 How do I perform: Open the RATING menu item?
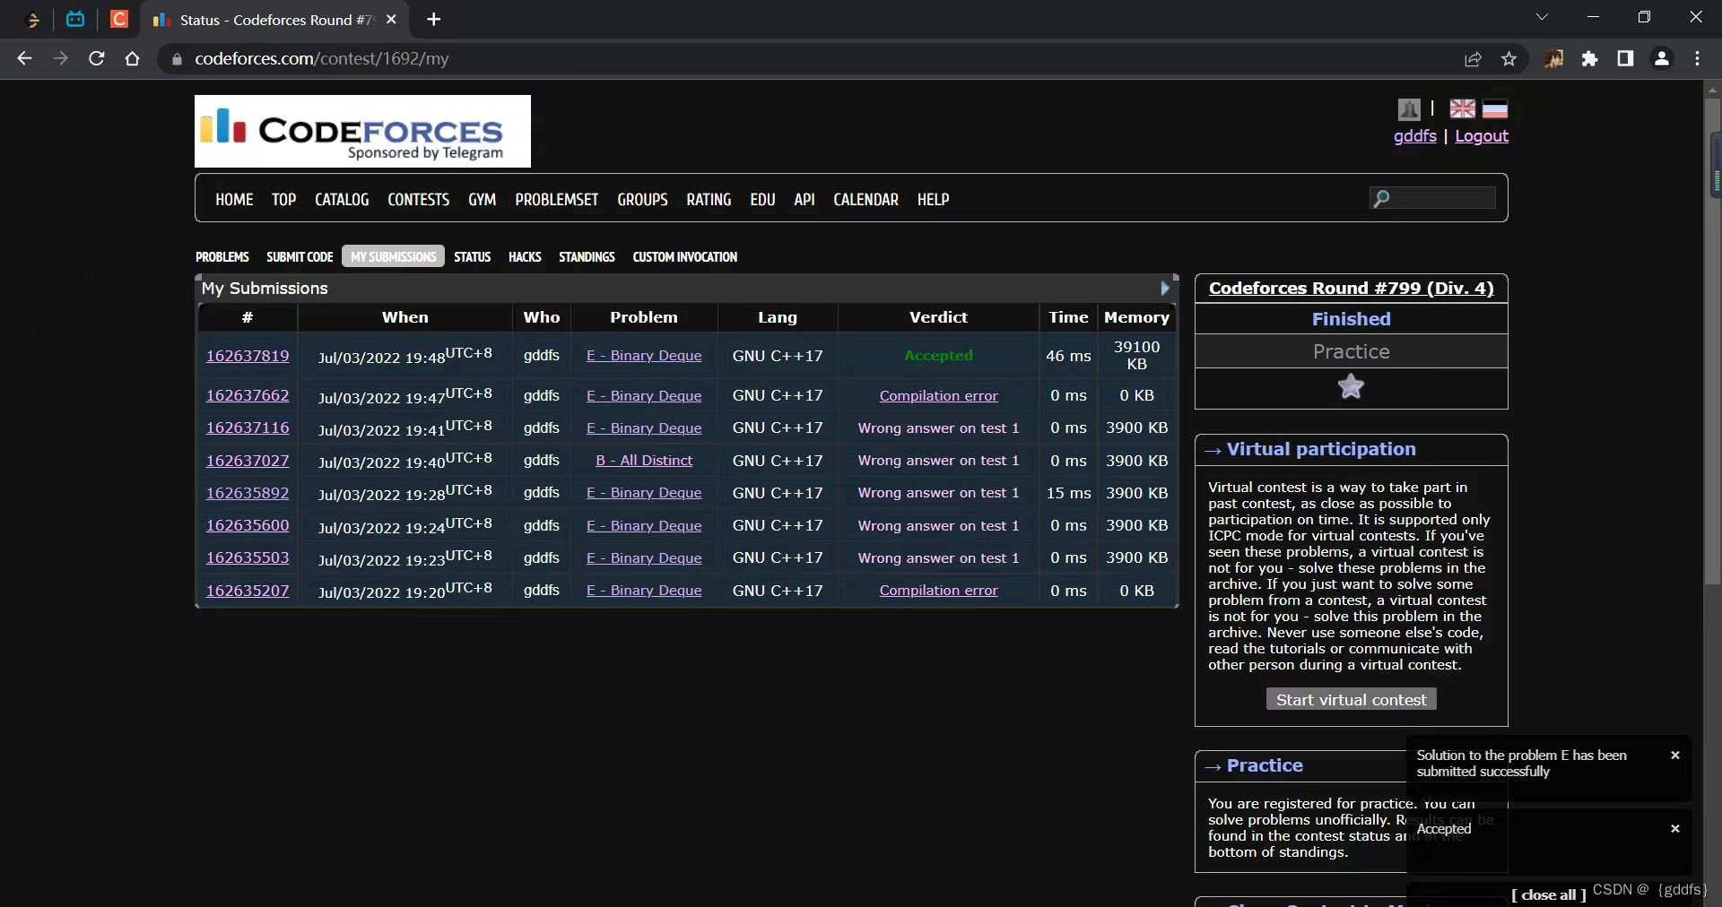(x=709, y=199)
